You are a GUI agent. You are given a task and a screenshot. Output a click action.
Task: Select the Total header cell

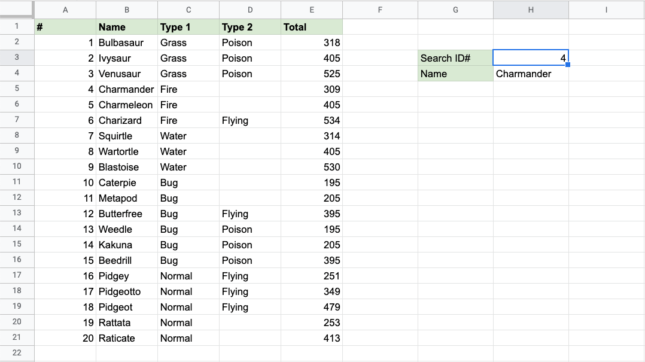(312, 27)
